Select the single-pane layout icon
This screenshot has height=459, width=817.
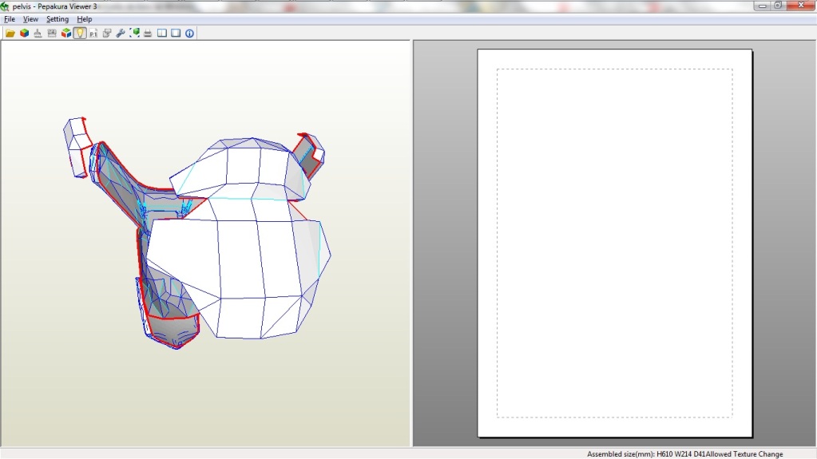(176, 33)
